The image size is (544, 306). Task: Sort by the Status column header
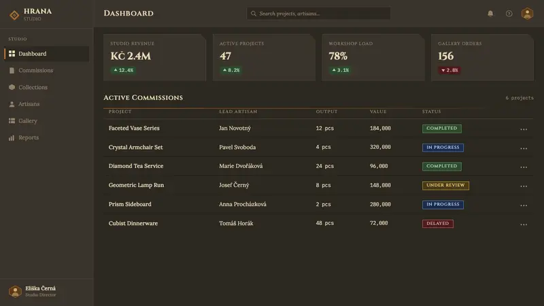432,112
